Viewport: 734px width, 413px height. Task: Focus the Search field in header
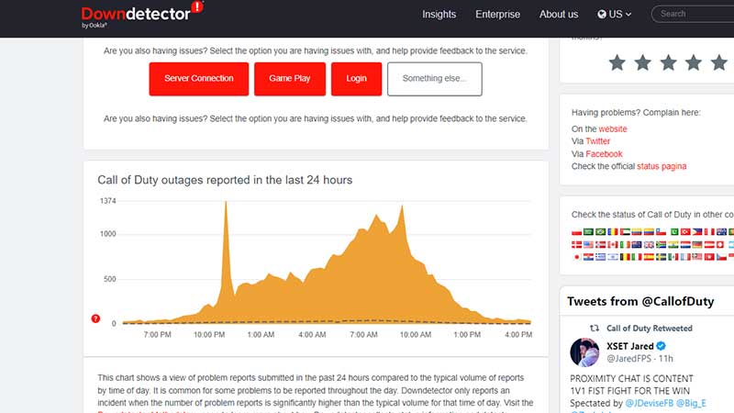(693, 14)
